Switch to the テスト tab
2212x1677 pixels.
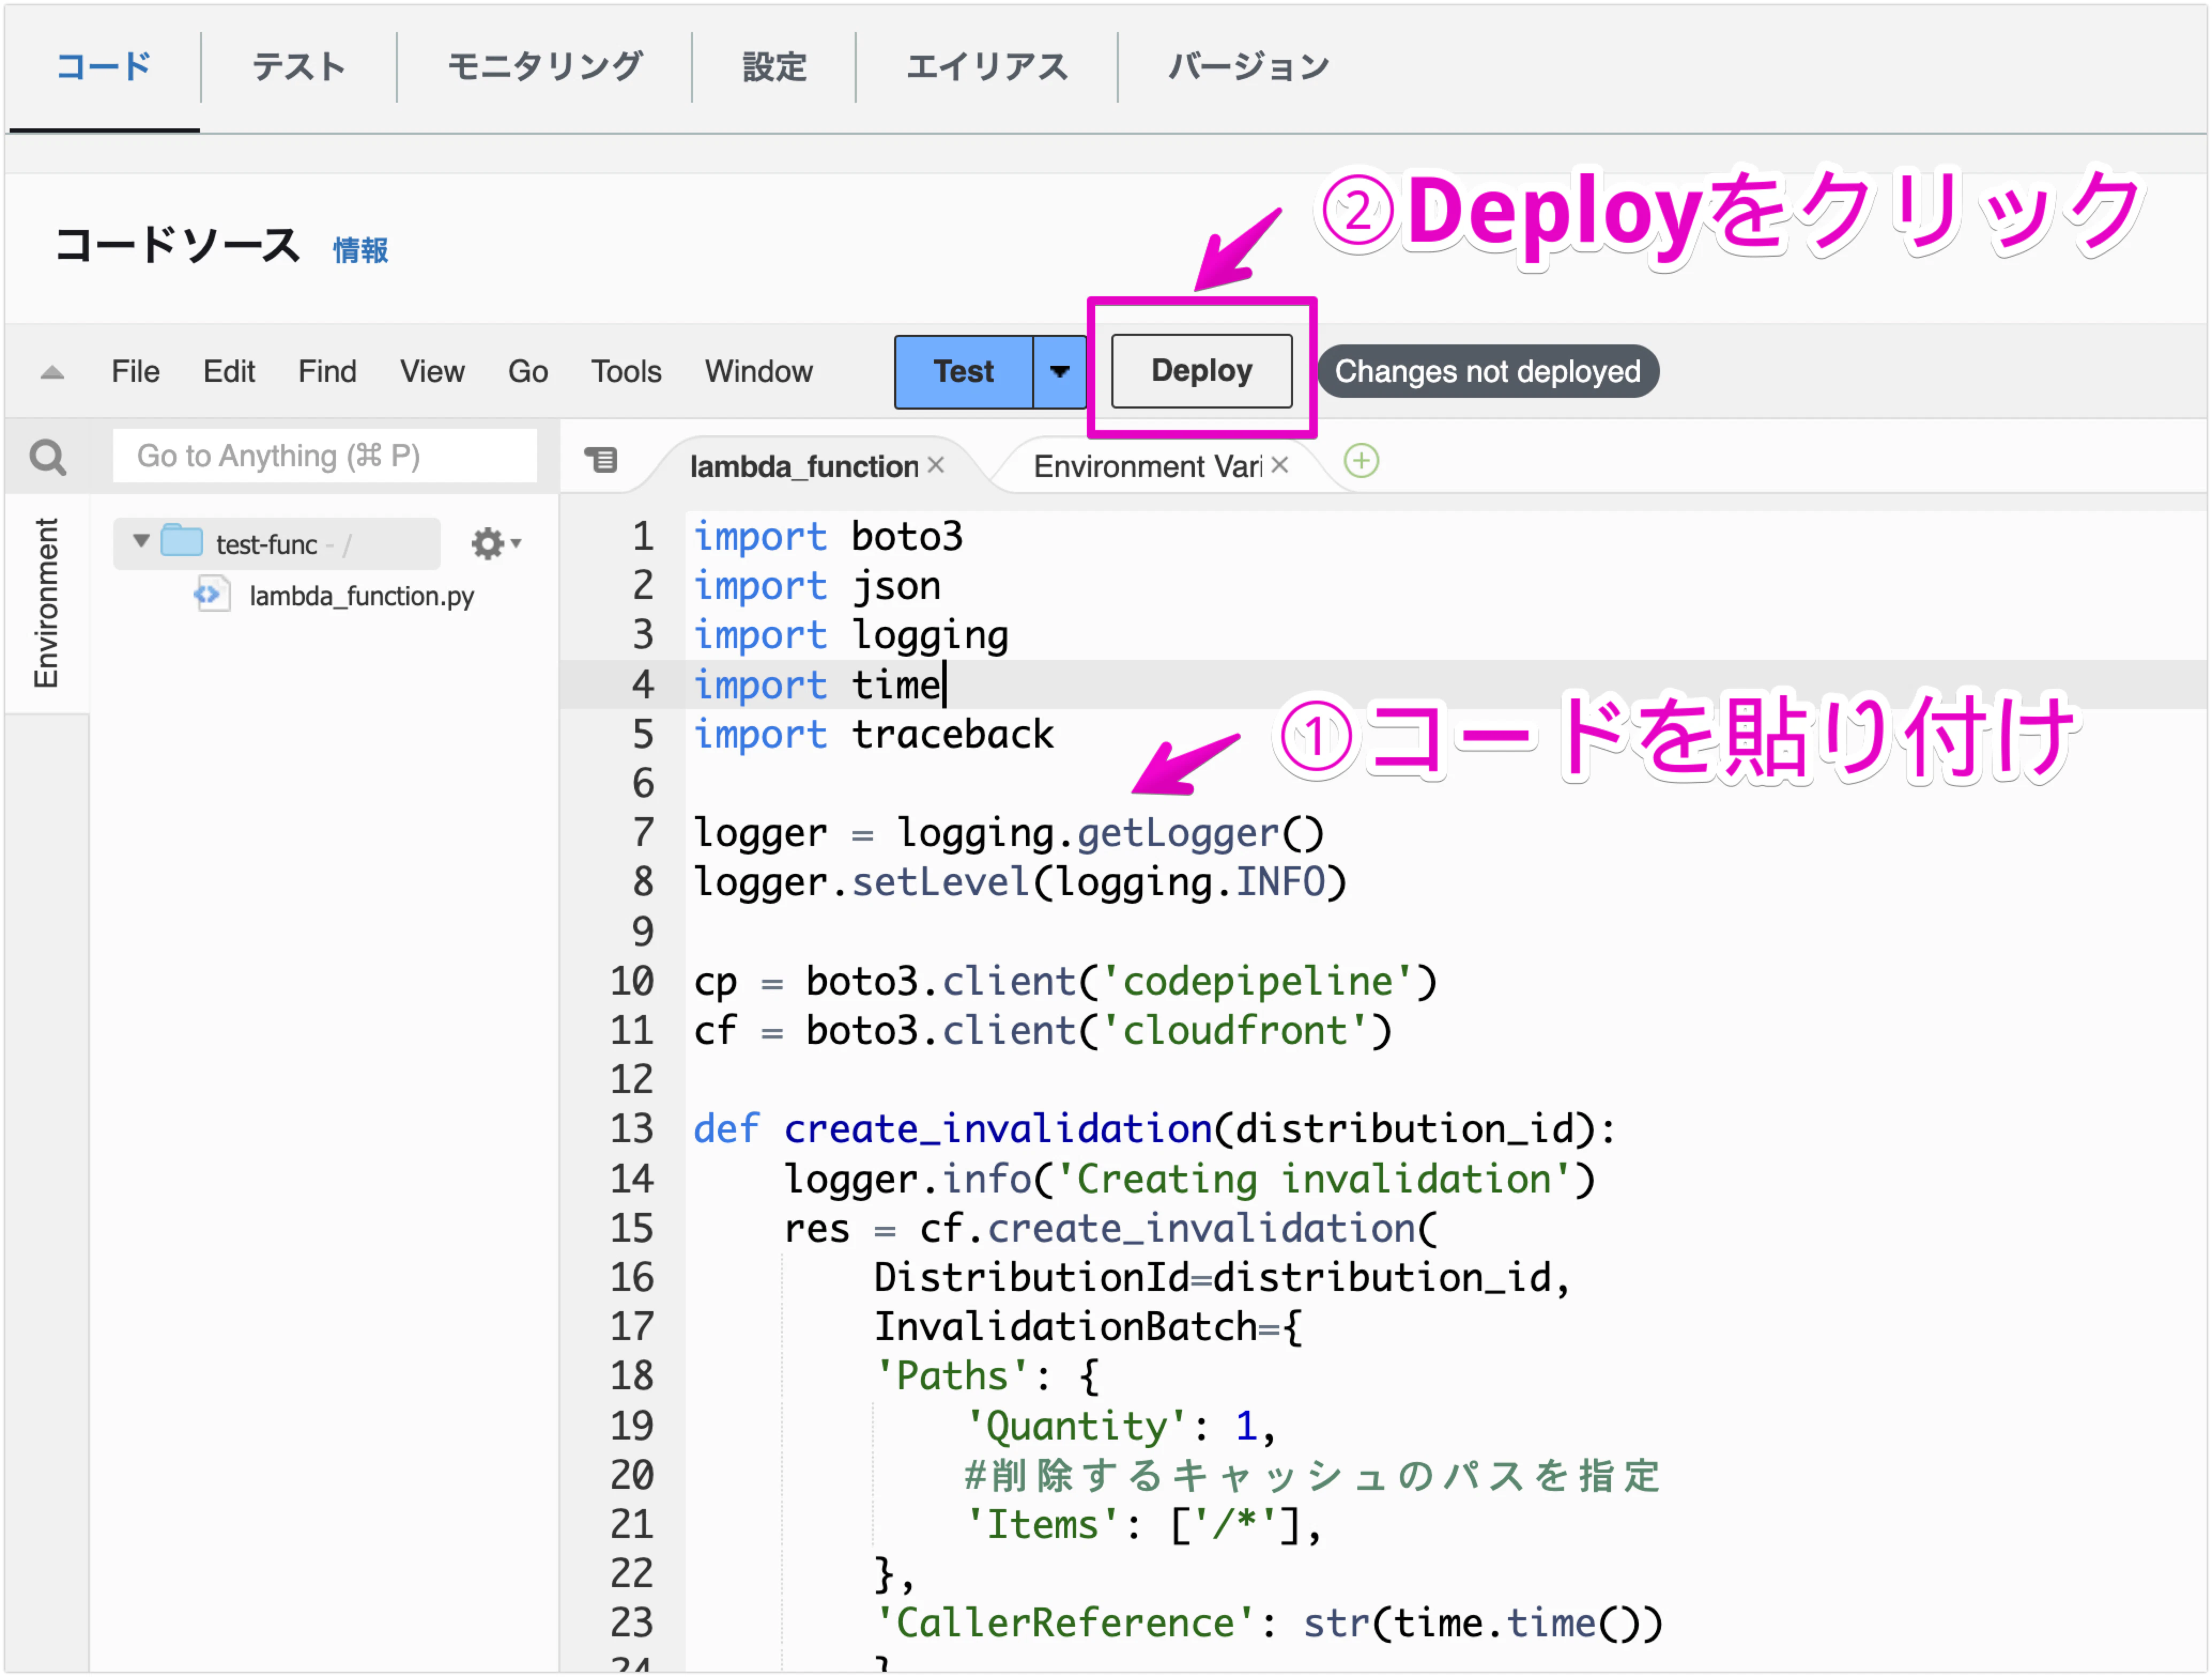[298, 67]
